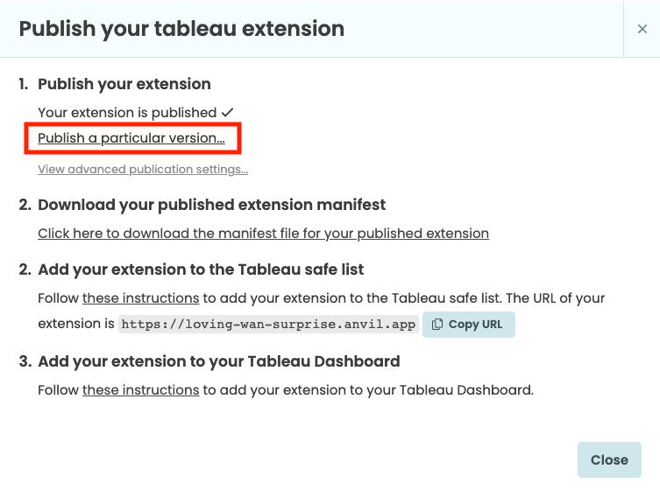Open the 'Publish a particular version...' link
This screenshot has height=497, width=660.
point(131,137)
